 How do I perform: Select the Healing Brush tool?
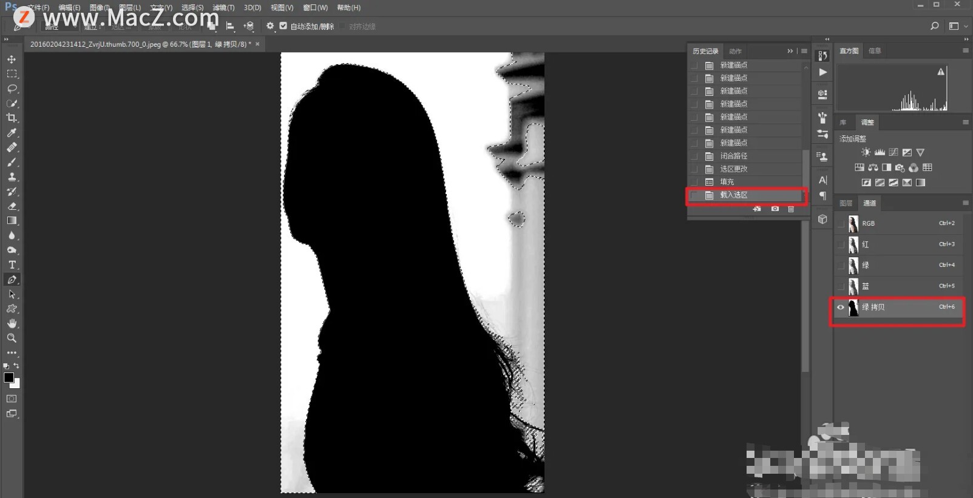point(12,147)
